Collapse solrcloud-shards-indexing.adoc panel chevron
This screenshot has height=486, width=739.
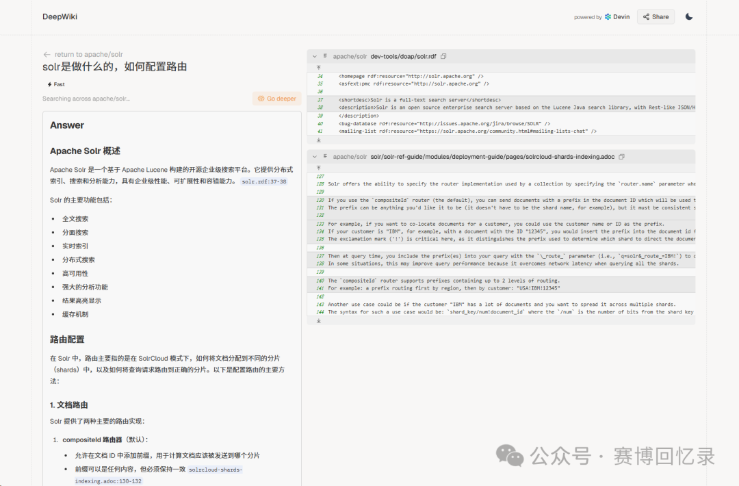pos(314,157)
